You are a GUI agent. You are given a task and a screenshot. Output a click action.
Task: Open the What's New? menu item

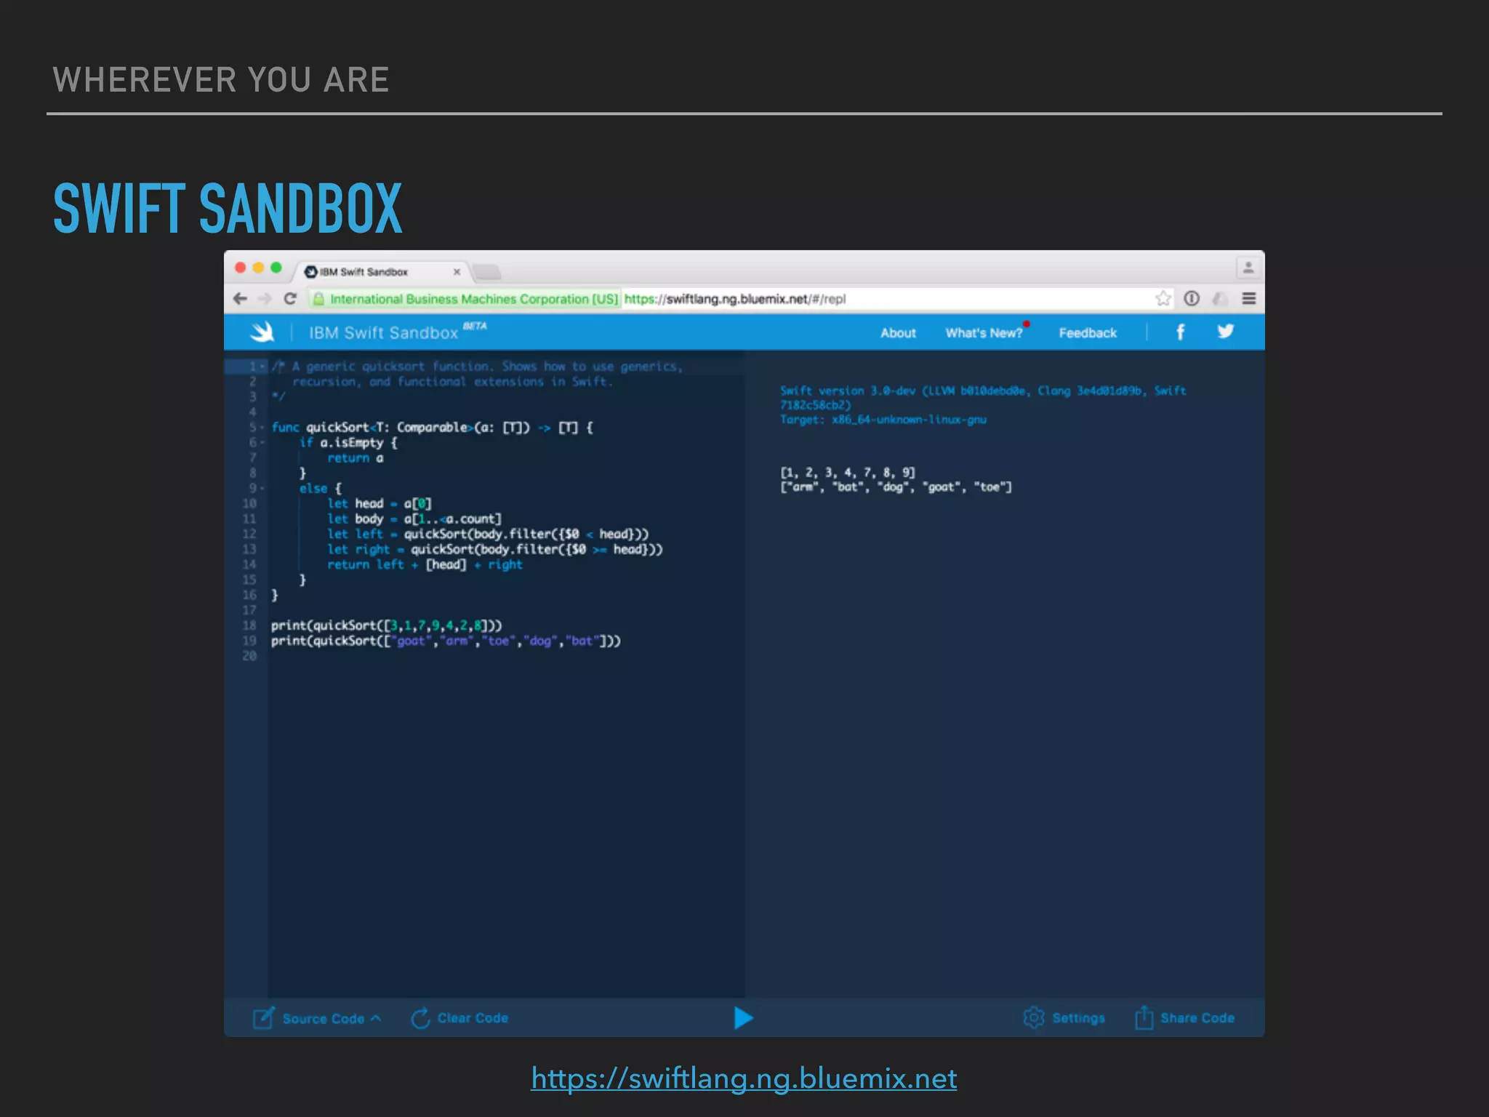[984, 333]
